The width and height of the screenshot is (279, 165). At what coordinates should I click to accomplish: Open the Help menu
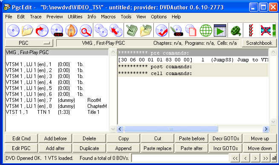(x=176, y=17)
